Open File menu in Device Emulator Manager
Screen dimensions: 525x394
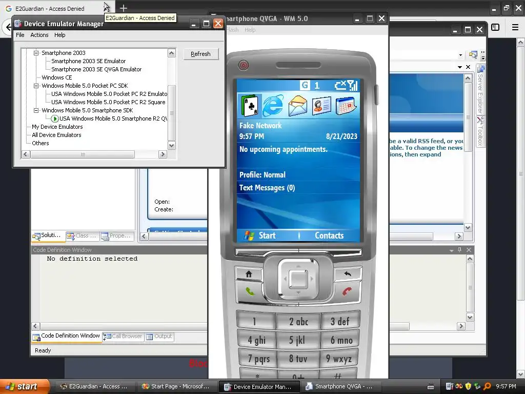(x=20, y=35)
